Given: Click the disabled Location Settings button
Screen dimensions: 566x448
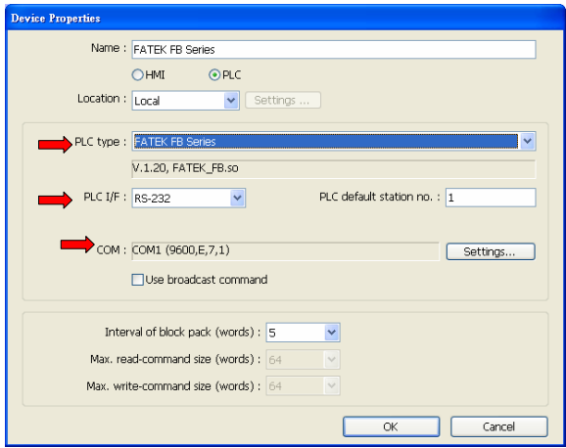Looking at the screenshot, I should [x=283, y=101].
